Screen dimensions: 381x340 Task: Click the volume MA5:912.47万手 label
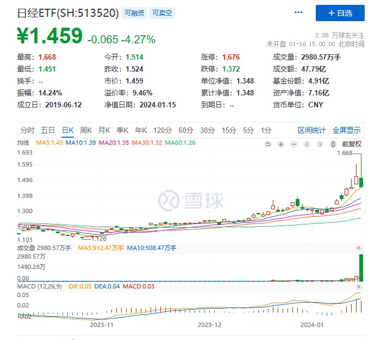(x=101, y=248)
